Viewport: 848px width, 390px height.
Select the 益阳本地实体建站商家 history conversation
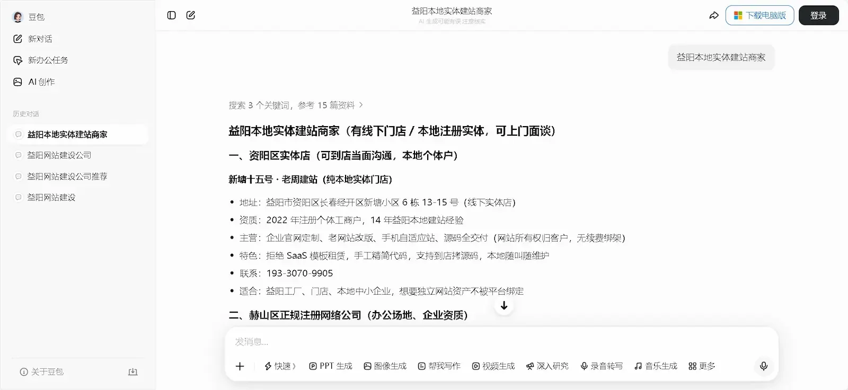click(x=78, y=135)
